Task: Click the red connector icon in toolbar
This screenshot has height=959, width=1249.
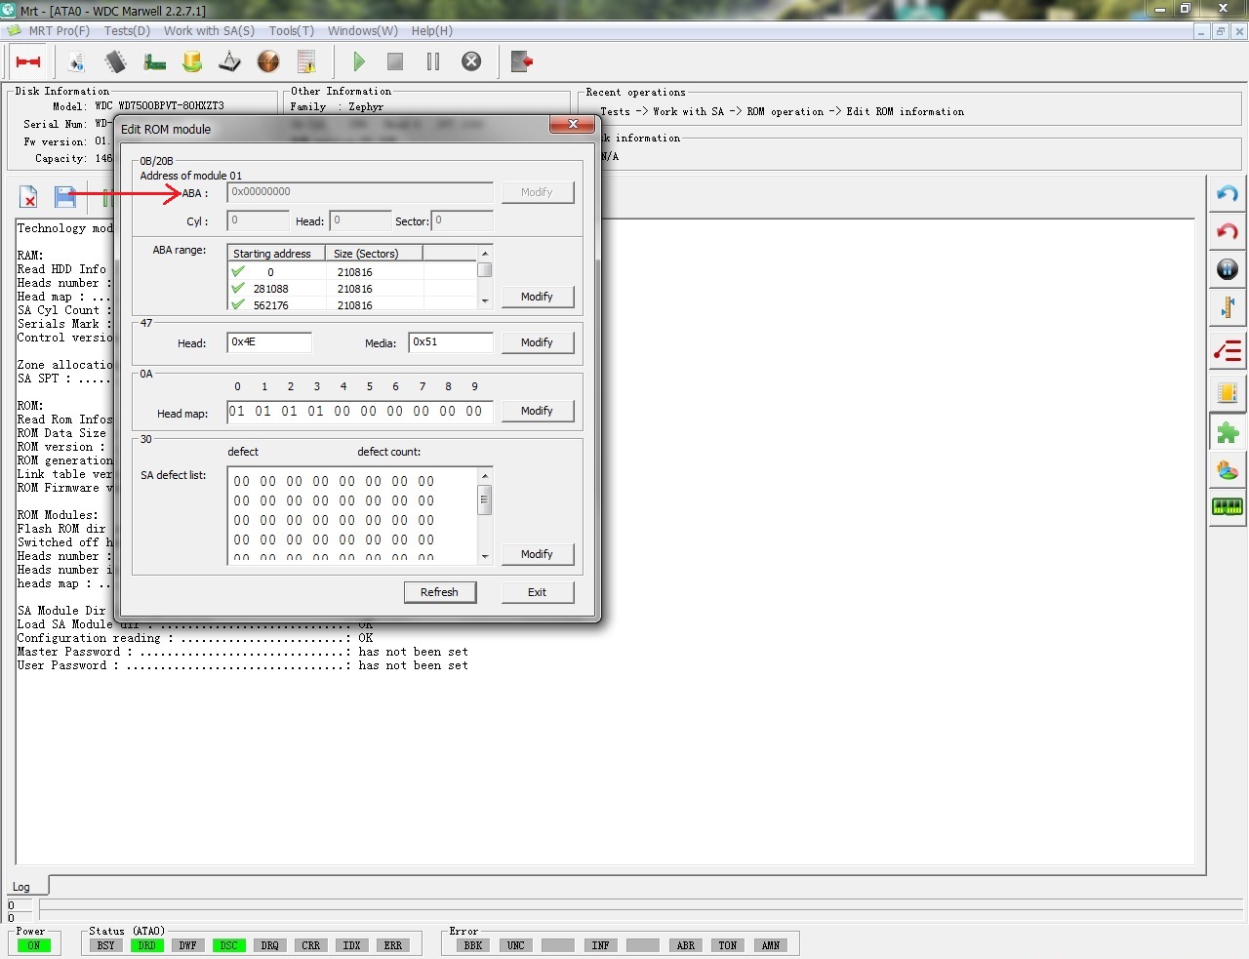Action: (x=28, y=61)
